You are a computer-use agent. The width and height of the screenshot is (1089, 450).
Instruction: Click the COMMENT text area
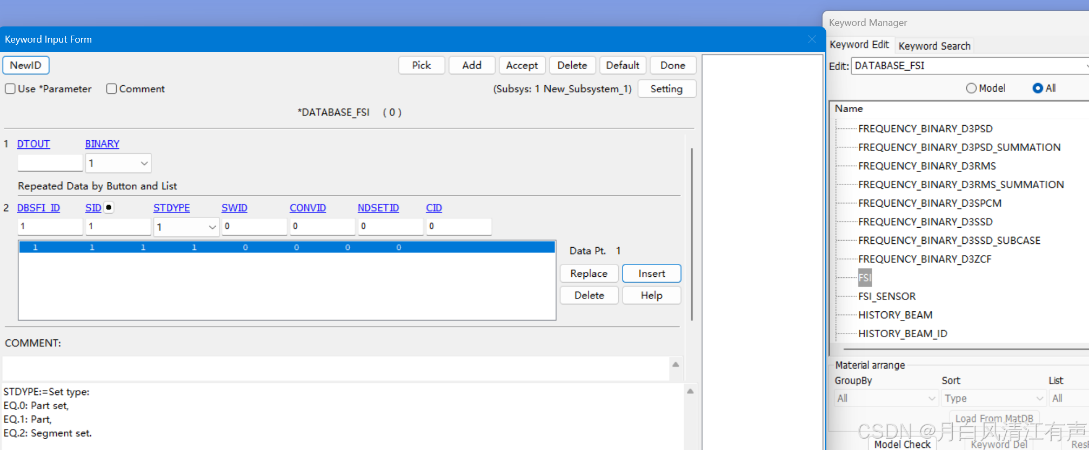point(336,369)
